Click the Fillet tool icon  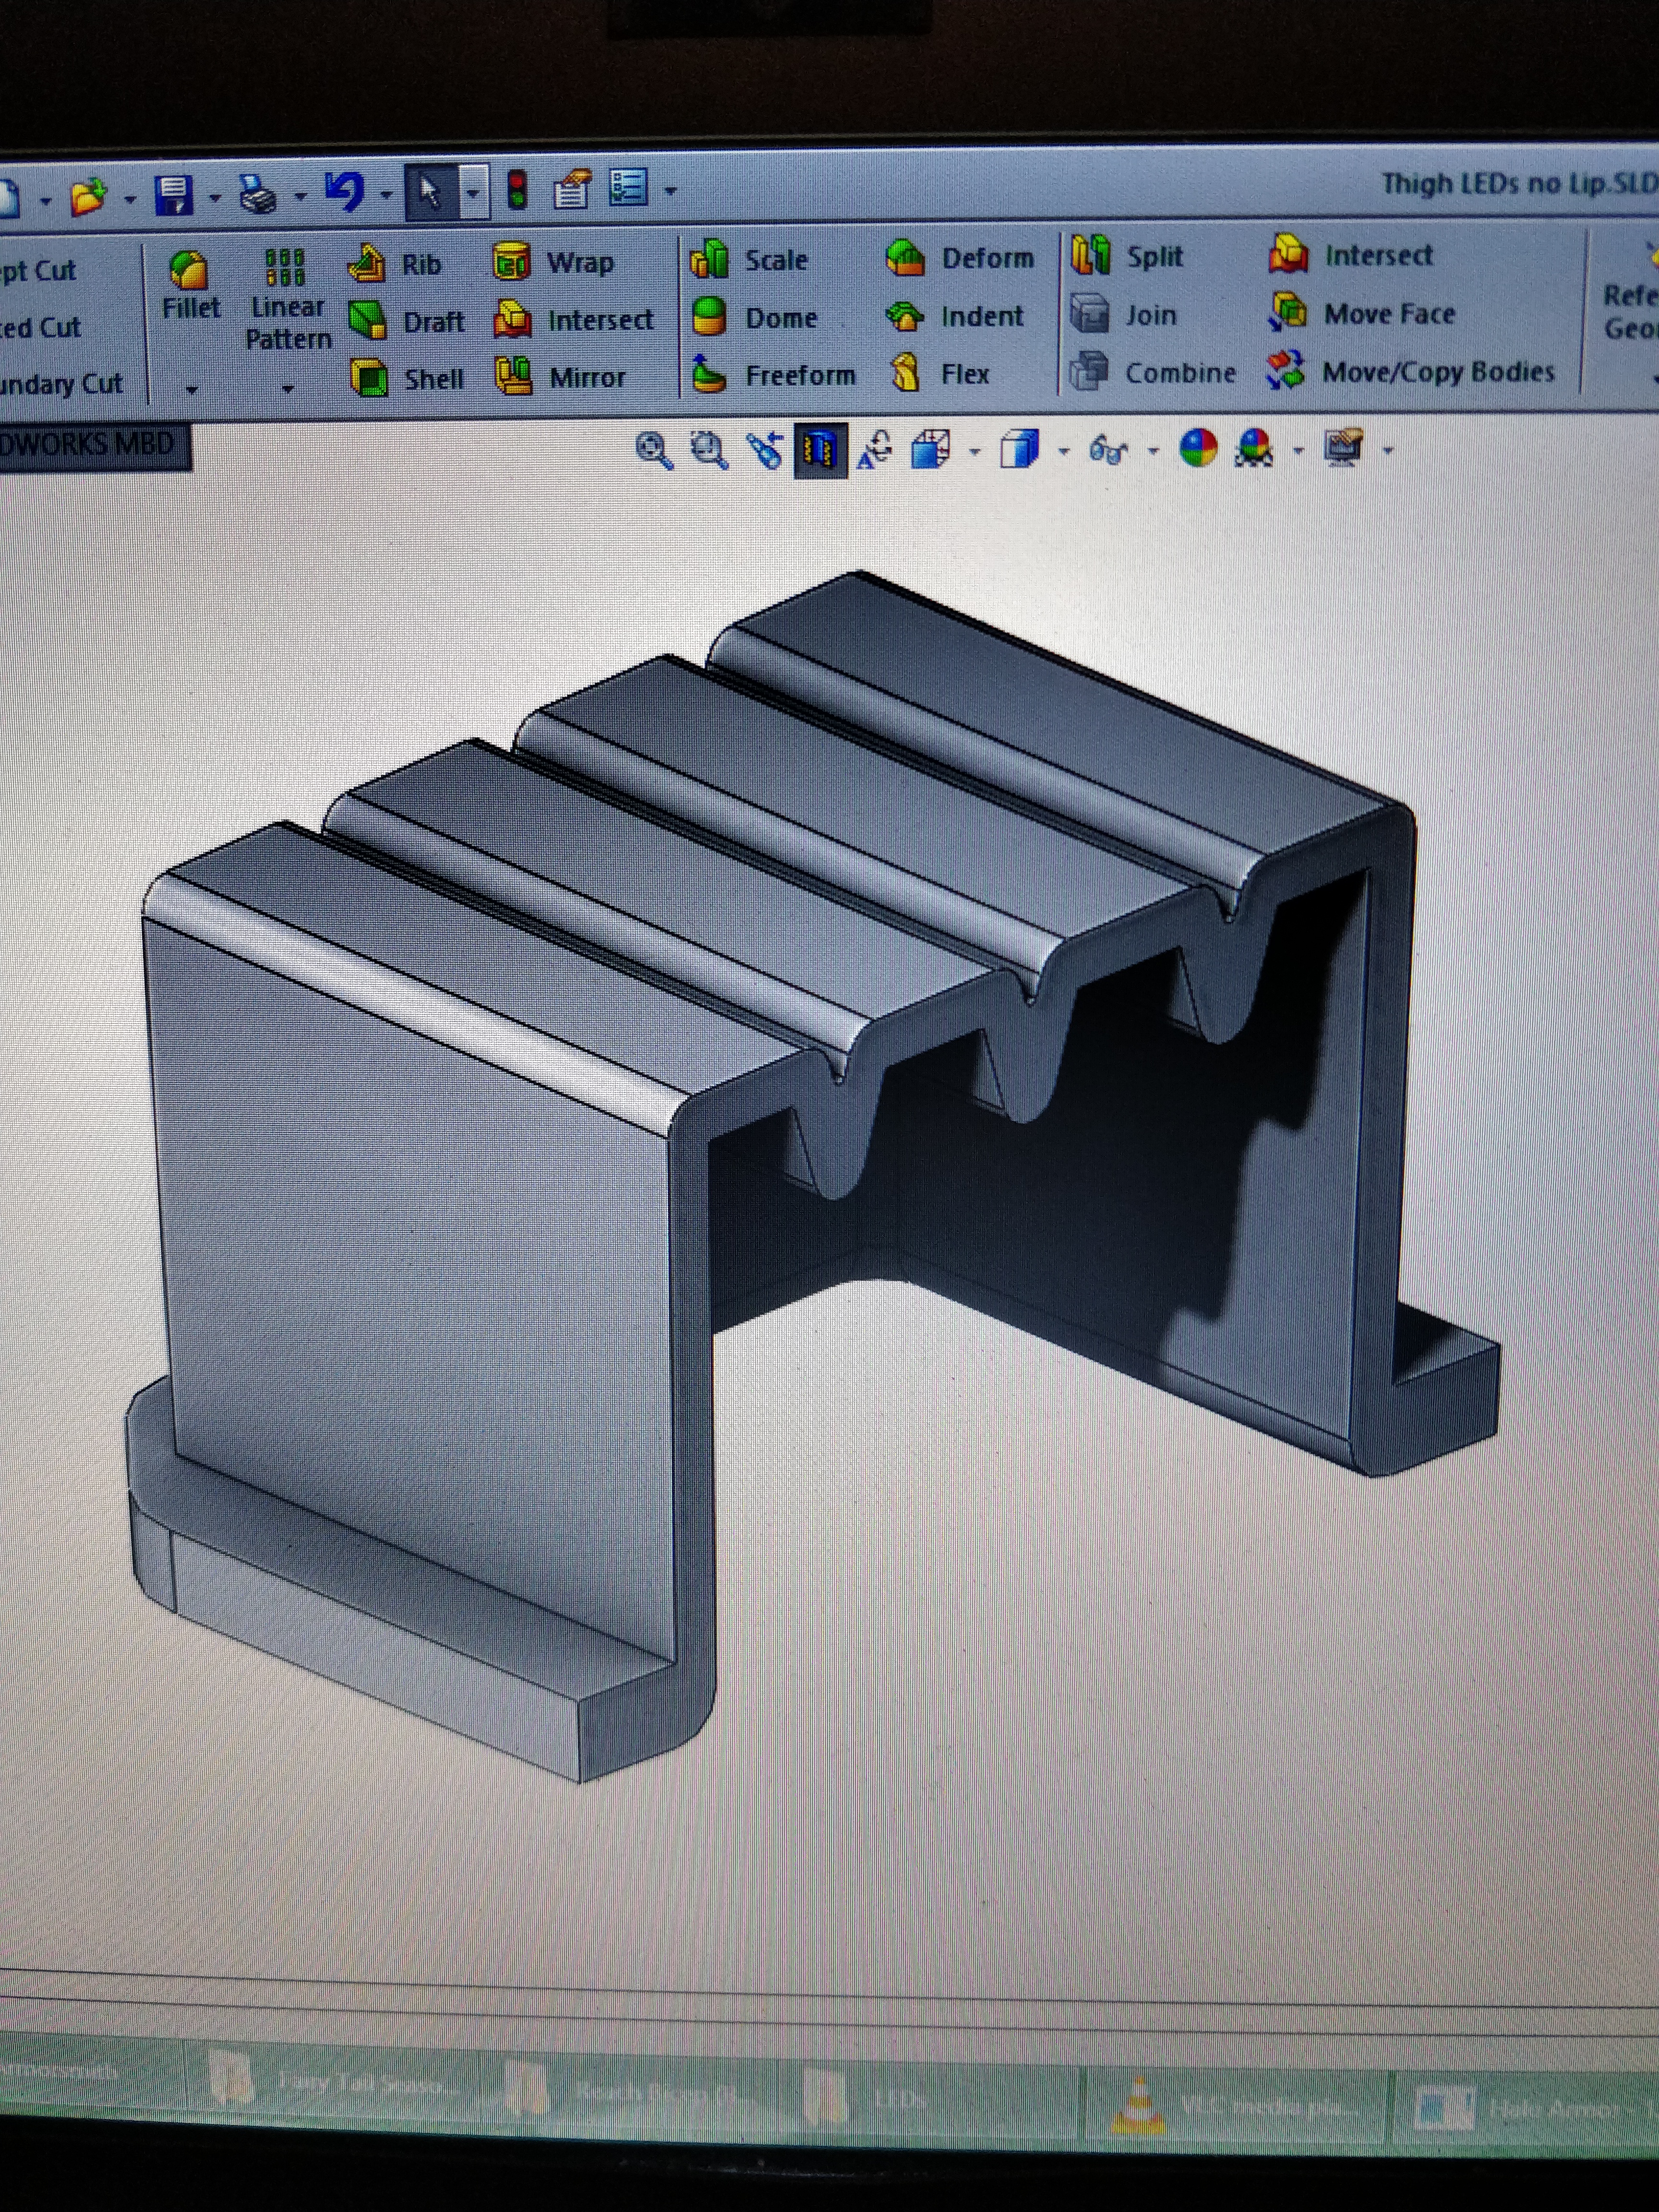click(x=188, y=270)
